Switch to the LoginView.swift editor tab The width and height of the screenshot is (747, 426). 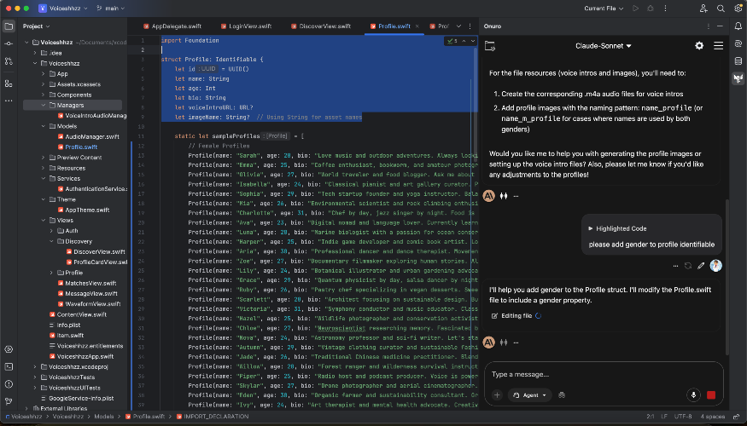(x=250, y=26)
